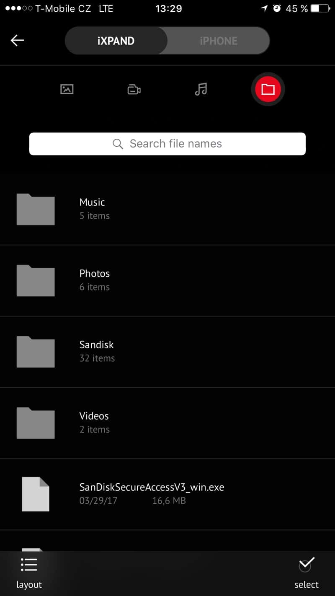Open the Music folder with 5 items

tap(167, 209)
